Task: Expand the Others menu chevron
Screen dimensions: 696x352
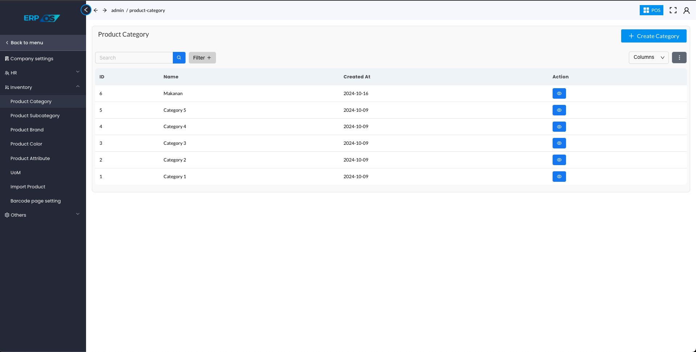Action: 78,214
